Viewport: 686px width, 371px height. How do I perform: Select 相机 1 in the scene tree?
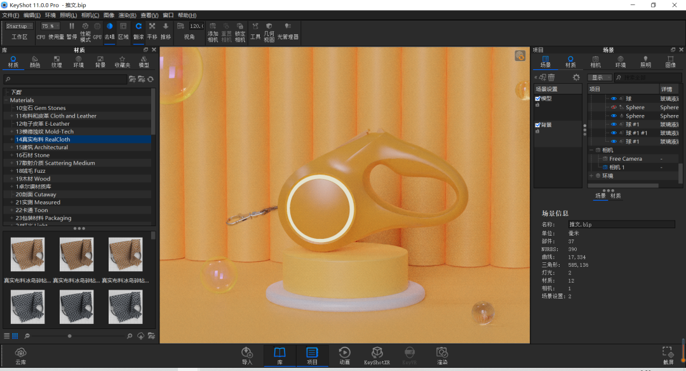pos(617,167)
